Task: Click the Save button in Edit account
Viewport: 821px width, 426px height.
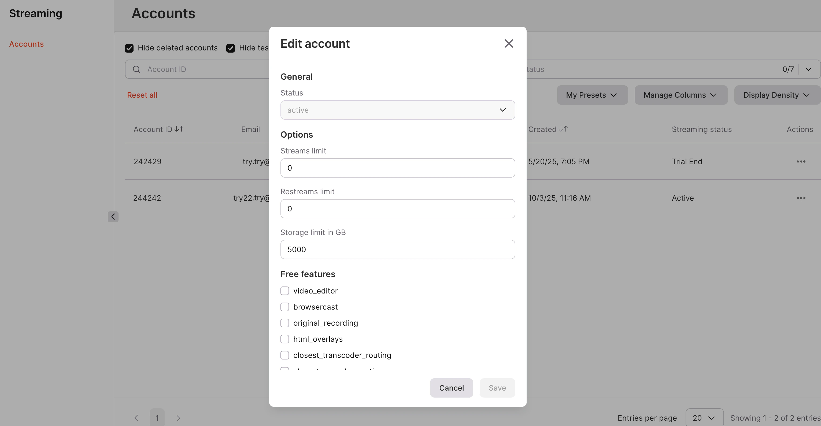Action: pos(497,388)
